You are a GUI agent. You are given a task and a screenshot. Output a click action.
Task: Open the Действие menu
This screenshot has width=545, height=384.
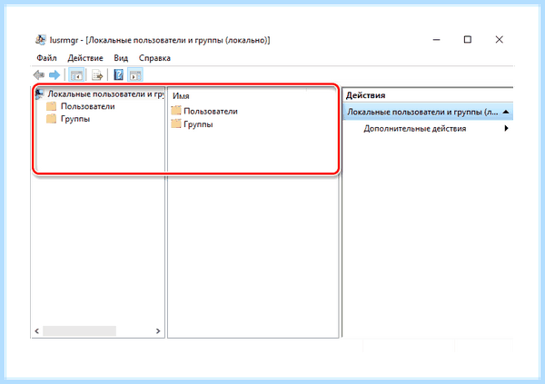[x=85, y=58]
